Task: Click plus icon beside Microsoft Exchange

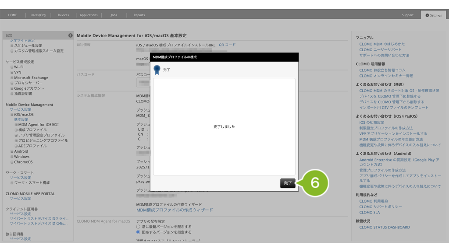Action: 12,77
